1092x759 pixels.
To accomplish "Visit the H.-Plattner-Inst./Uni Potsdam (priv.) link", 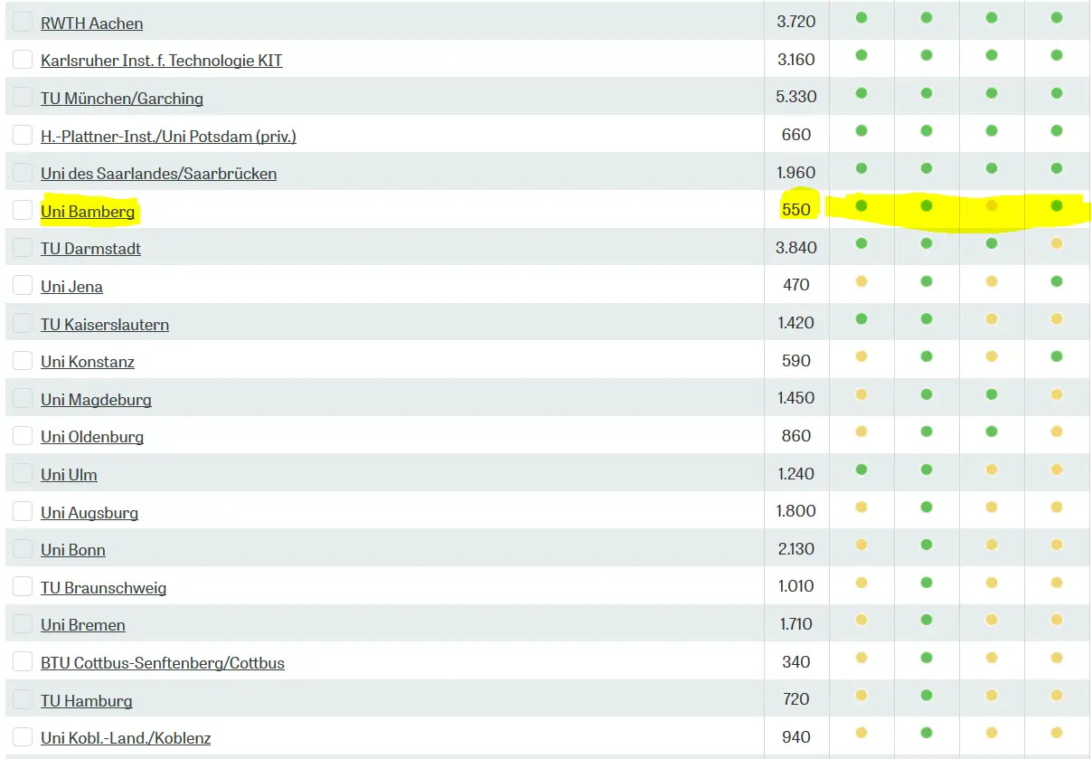I will coord(168,136).
